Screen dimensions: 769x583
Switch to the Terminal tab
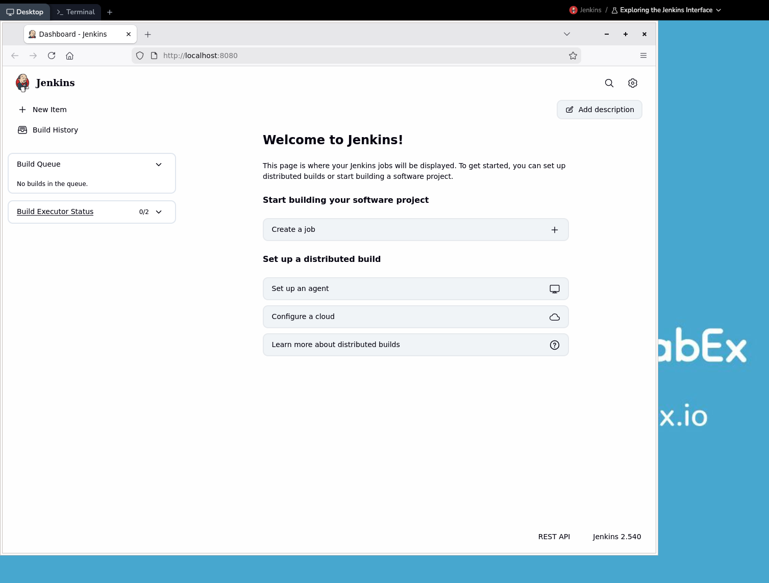(x=76, y=11)
